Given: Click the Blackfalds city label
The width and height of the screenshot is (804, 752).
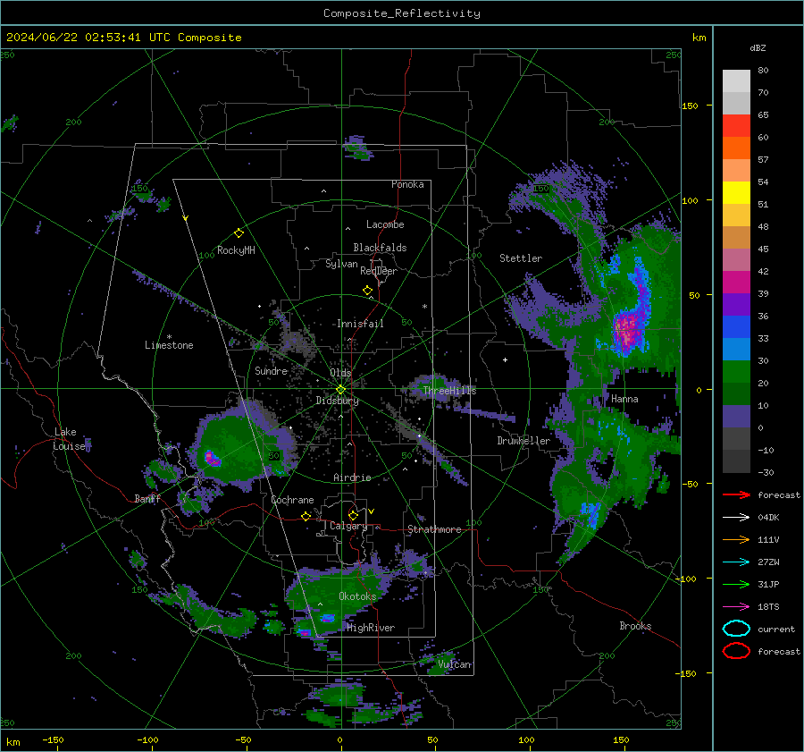Looking at the screenshot, I should pyautogui.click(x=380, y=248).
